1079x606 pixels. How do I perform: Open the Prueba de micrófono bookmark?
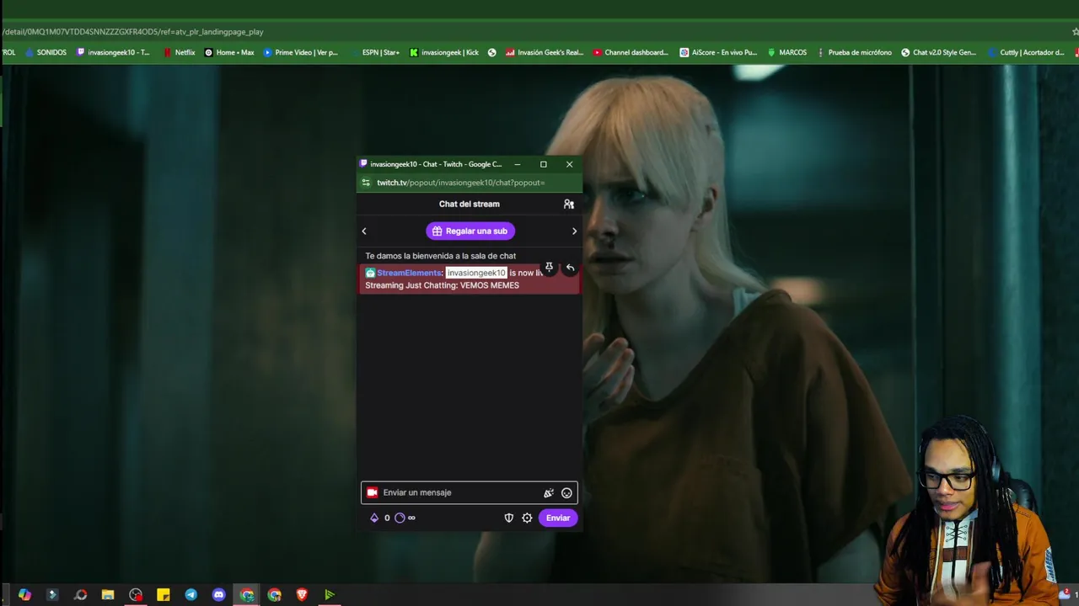(x=854, y=52)
